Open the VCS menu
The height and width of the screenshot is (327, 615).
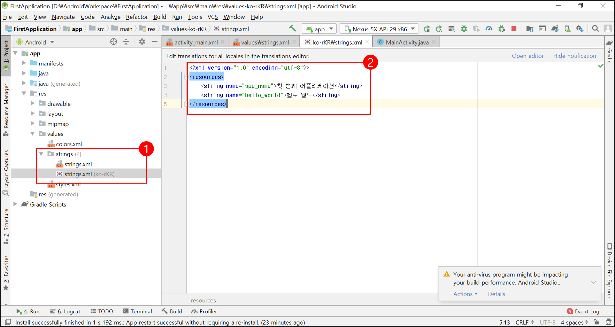[213, 17]
